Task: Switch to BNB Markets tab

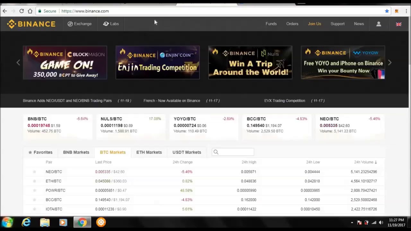Action: pos(76,152)
